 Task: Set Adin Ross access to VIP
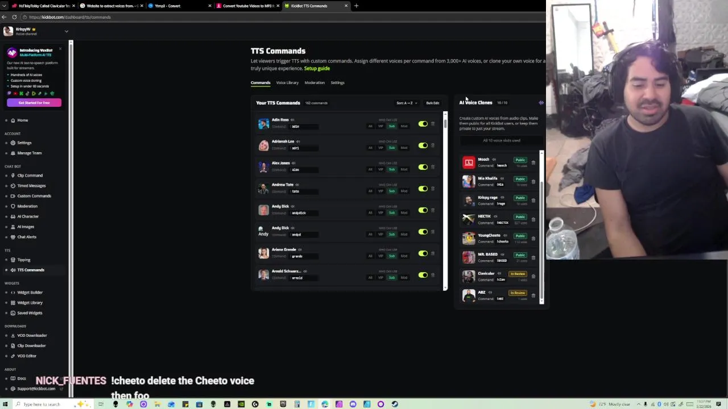point(380,126)
